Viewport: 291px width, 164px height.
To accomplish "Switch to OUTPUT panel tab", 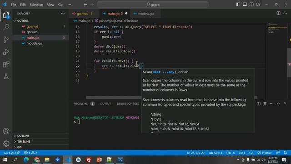I will pyautogui.click(x=105, y=103).
